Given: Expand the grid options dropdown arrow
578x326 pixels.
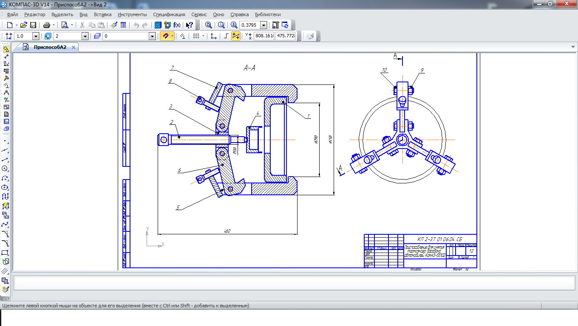Looking at the screenshot, I should point(203,36).
